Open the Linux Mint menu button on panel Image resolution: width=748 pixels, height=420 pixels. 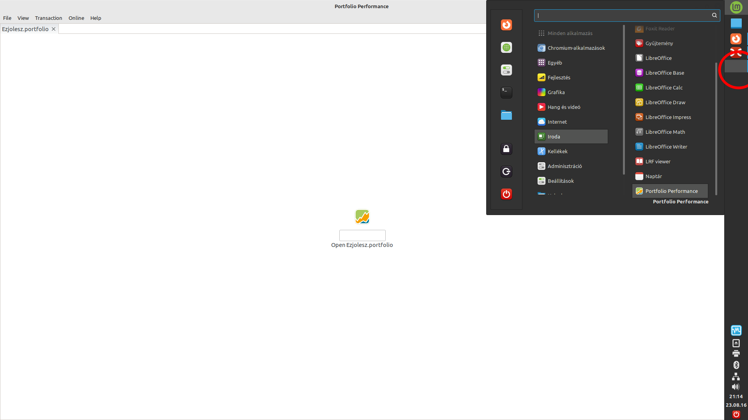point(736,7)
